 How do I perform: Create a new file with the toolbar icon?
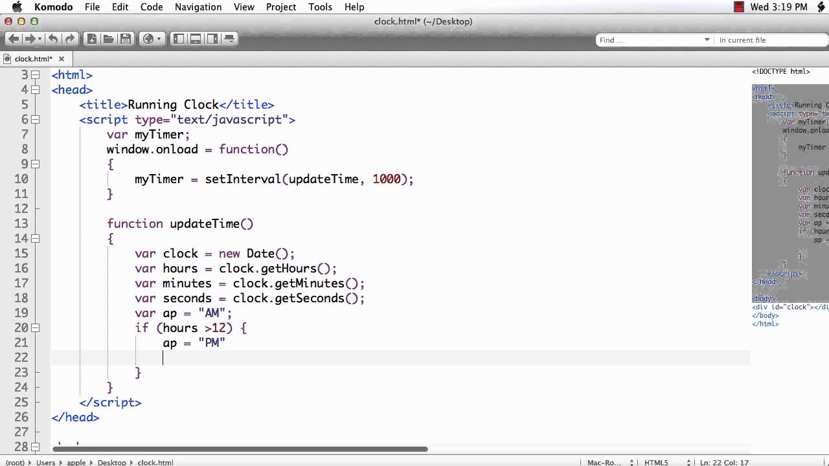[x=92, y=39]
